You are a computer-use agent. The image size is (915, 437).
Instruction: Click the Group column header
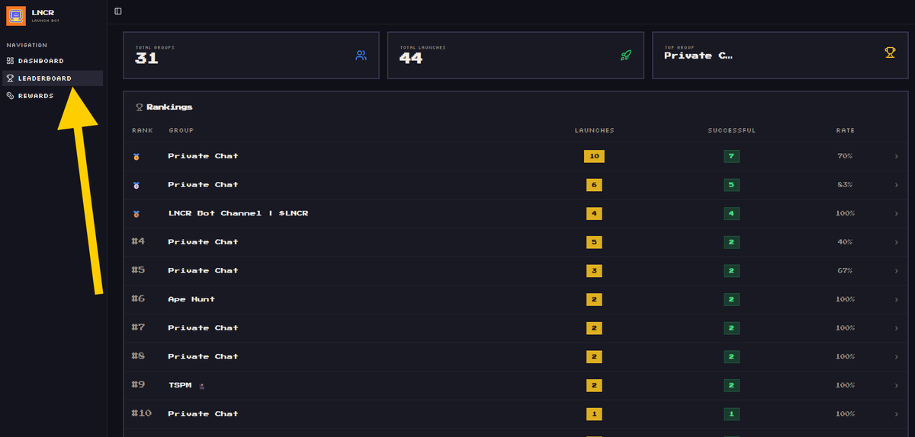tap(181, 130)
